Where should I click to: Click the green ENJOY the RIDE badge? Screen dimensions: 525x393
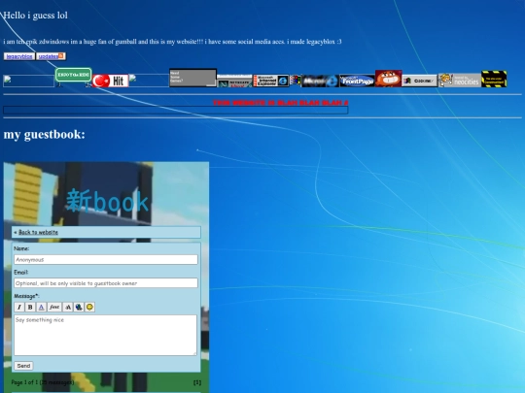73,75
